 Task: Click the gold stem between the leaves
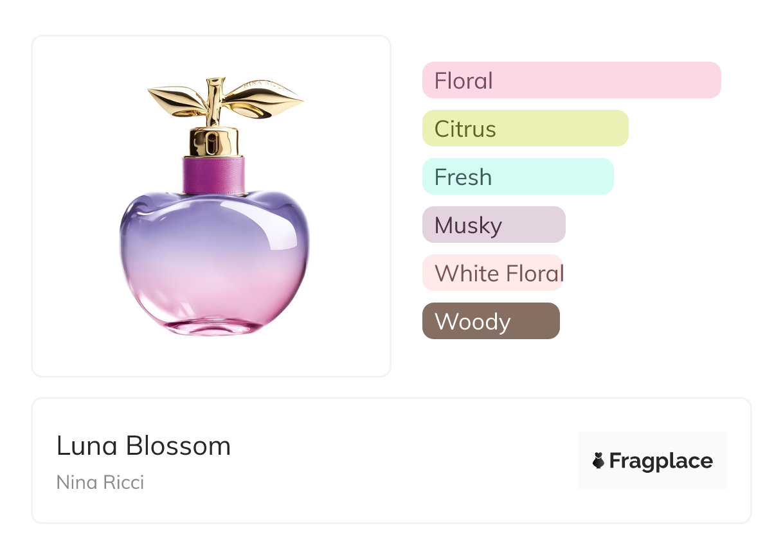pos(215,101)
